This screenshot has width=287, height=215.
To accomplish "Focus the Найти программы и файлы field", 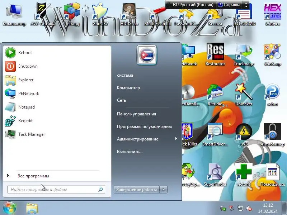I will tap(56, 190).
